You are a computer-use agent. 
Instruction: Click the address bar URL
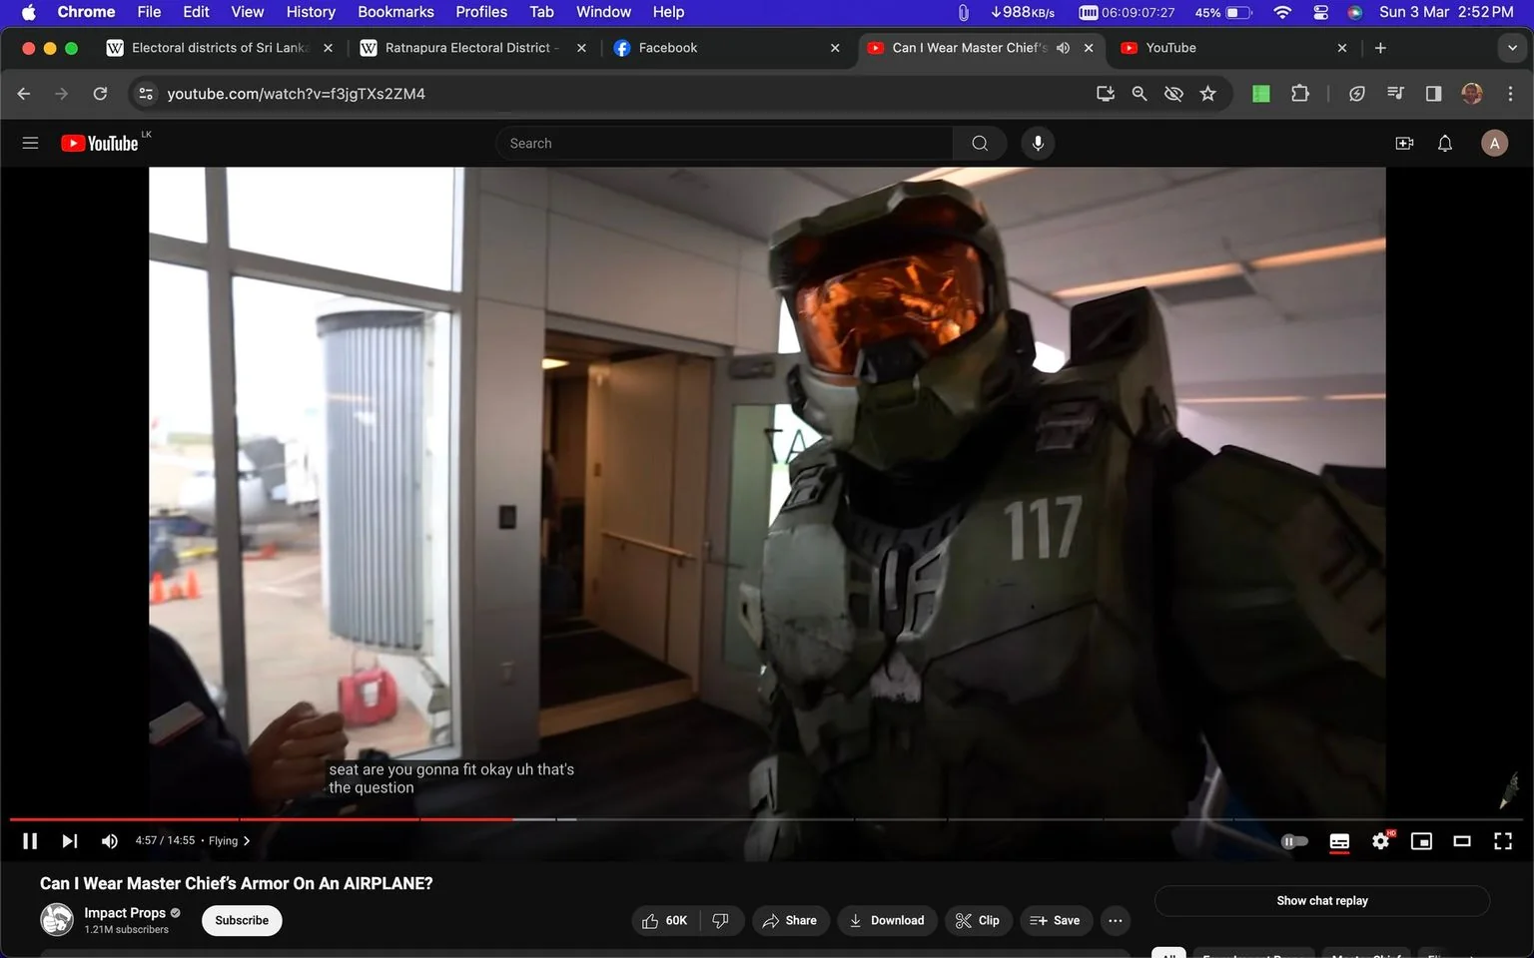[296, 93]
